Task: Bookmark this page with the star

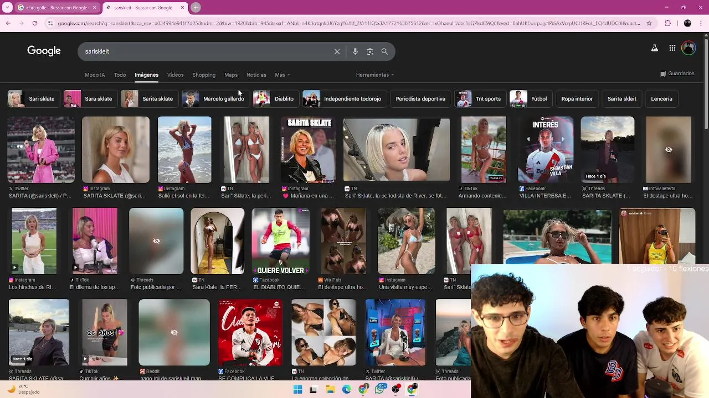Action: coord(649,23)
